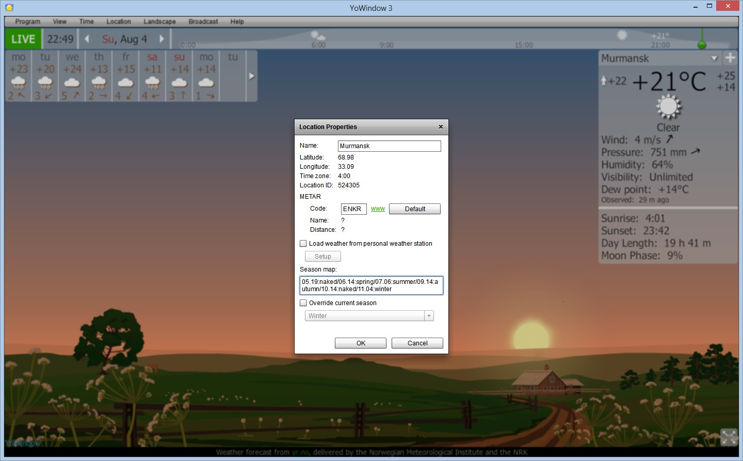Open the METAR www link

(x=378, y=209)
